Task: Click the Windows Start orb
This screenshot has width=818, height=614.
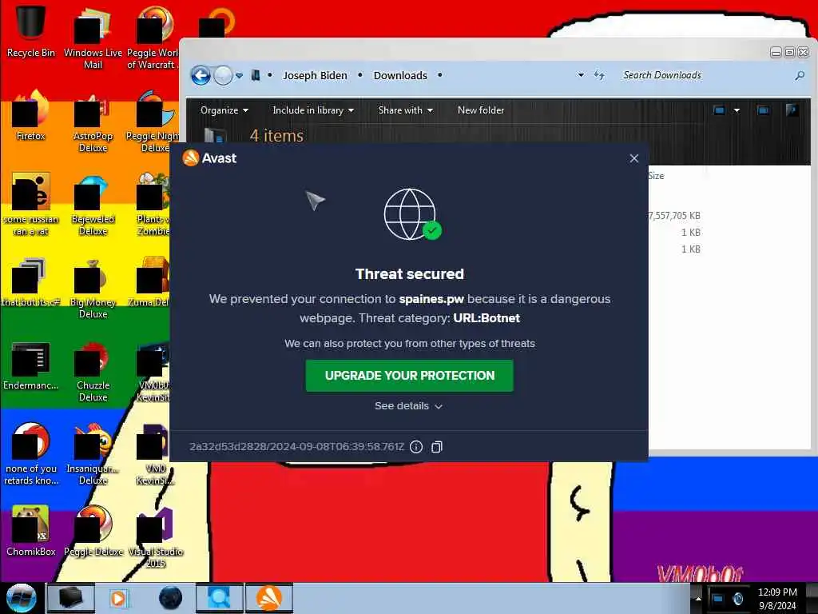Action: [21, 598]
